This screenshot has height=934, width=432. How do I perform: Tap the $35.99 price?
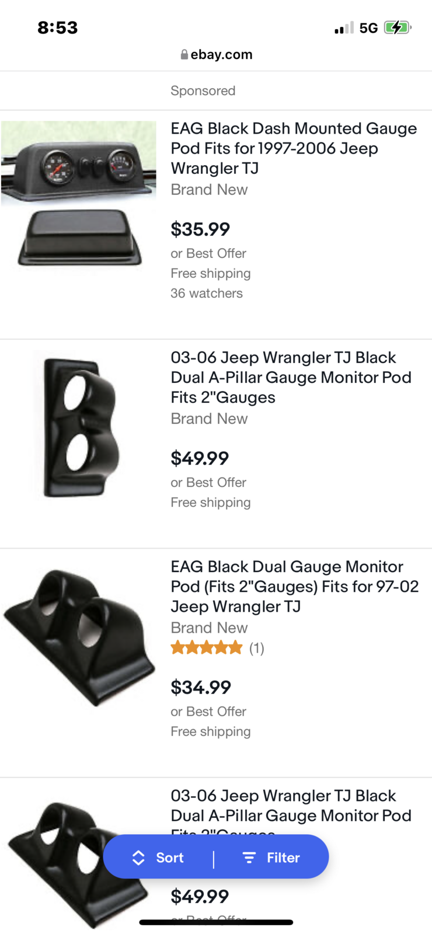click(200, 229)
